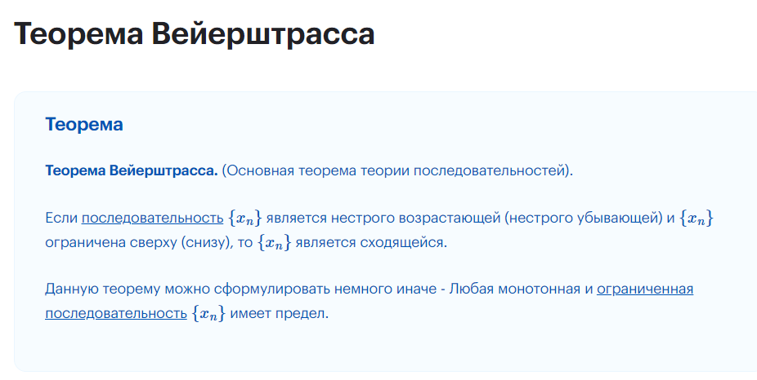Click the phrase нестрого возрастающей
This screenshot has height=380, width=757.
coord(416,218)
